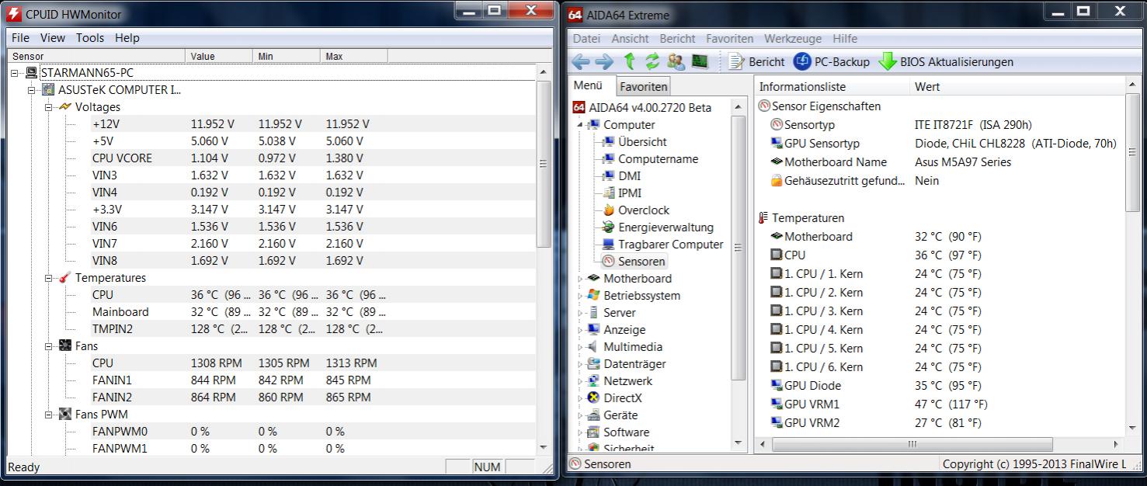Collapse the Temperatures group in HWMonitor
The width and height of the screenshot is (1147, 486).
(x=48, y=277)
